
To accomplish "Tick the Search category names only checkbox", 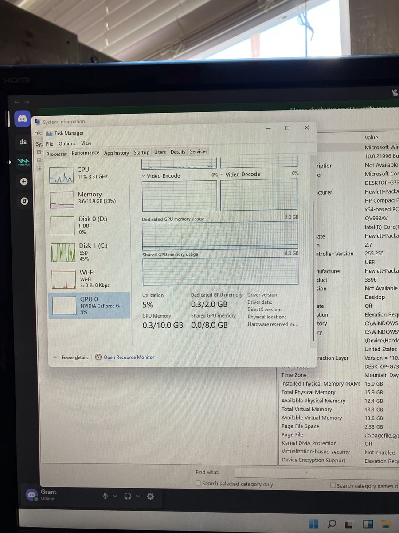I will pos(332,485).
